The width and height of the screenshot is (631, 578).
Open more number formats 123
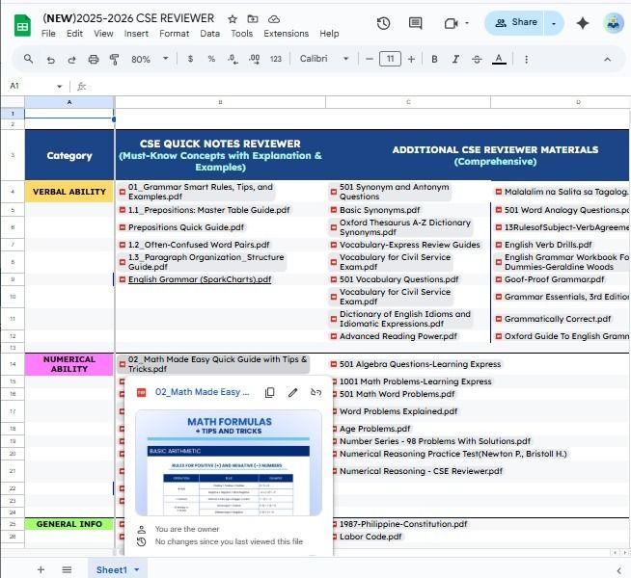(276, 59)
